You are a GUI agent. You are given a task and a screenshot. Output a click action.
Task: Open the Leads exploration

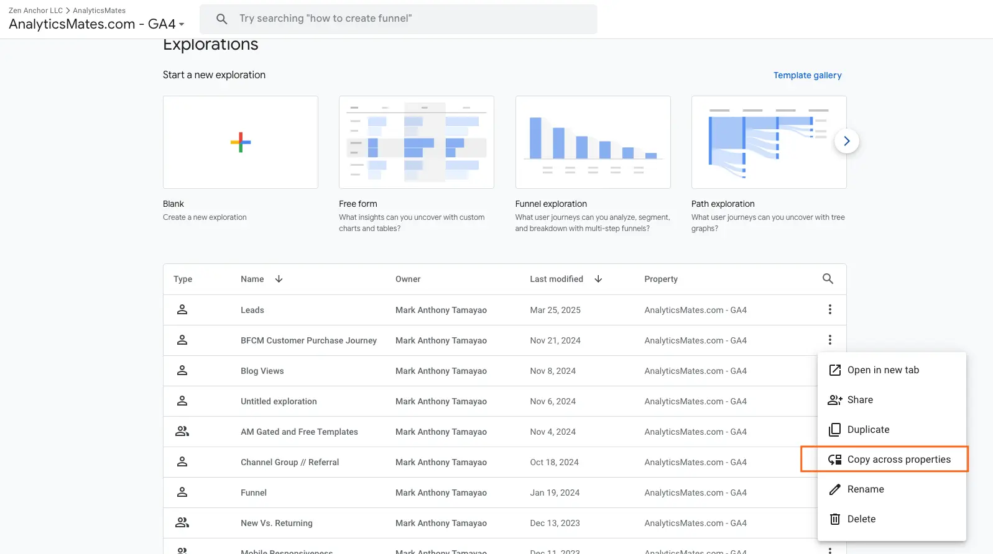point(252,310)
